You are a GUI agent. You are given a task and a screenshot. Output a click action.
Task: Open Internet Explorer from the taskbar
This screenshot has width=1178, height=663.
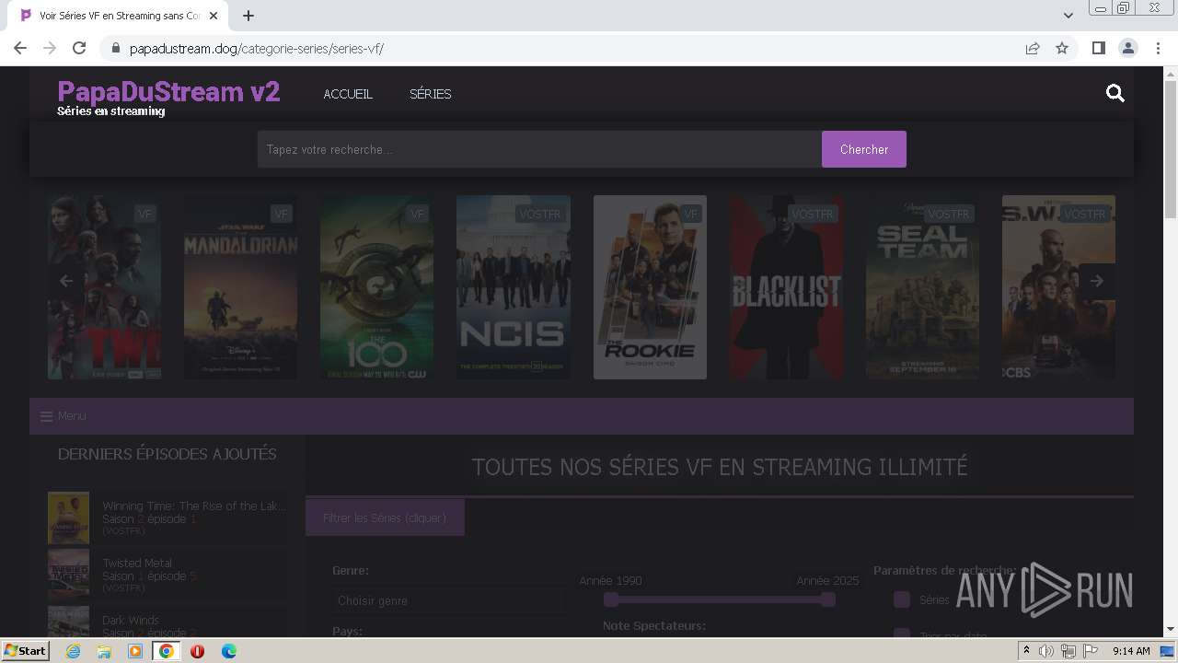(x=74, y=651)
